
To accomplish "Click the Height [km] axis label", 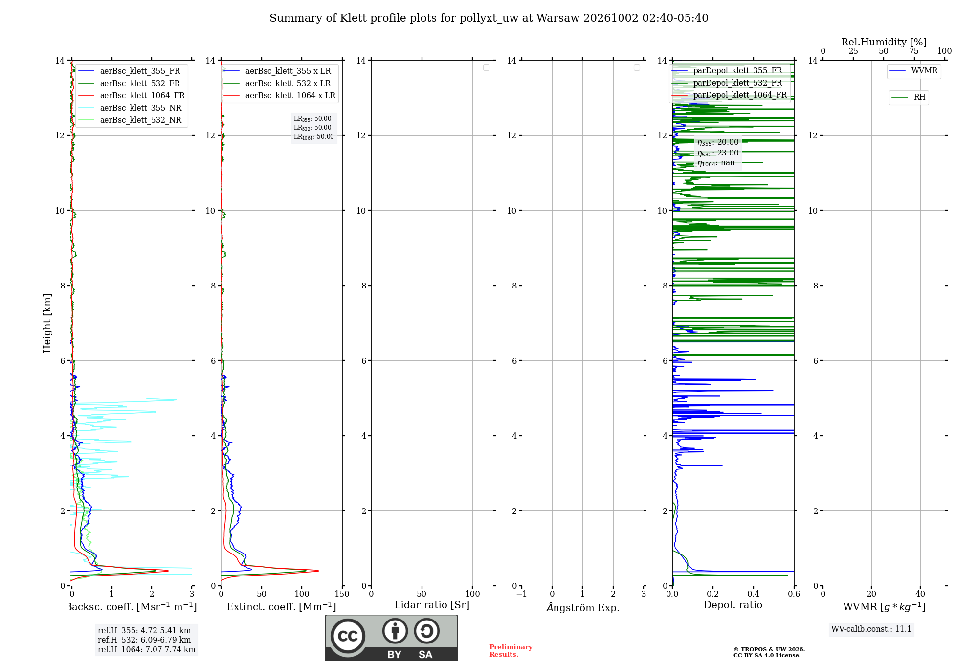I will point(47,323).
